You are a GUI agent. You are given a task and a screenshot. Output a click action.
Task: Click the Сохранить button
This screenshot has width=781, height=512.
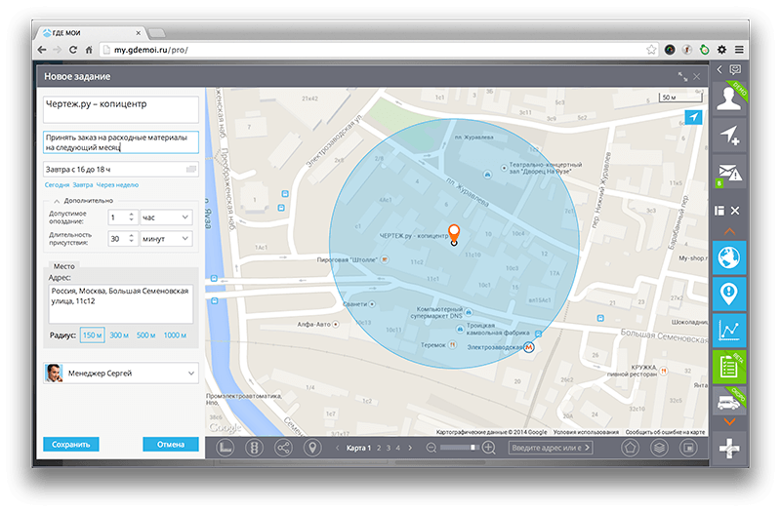click(71, 445)
